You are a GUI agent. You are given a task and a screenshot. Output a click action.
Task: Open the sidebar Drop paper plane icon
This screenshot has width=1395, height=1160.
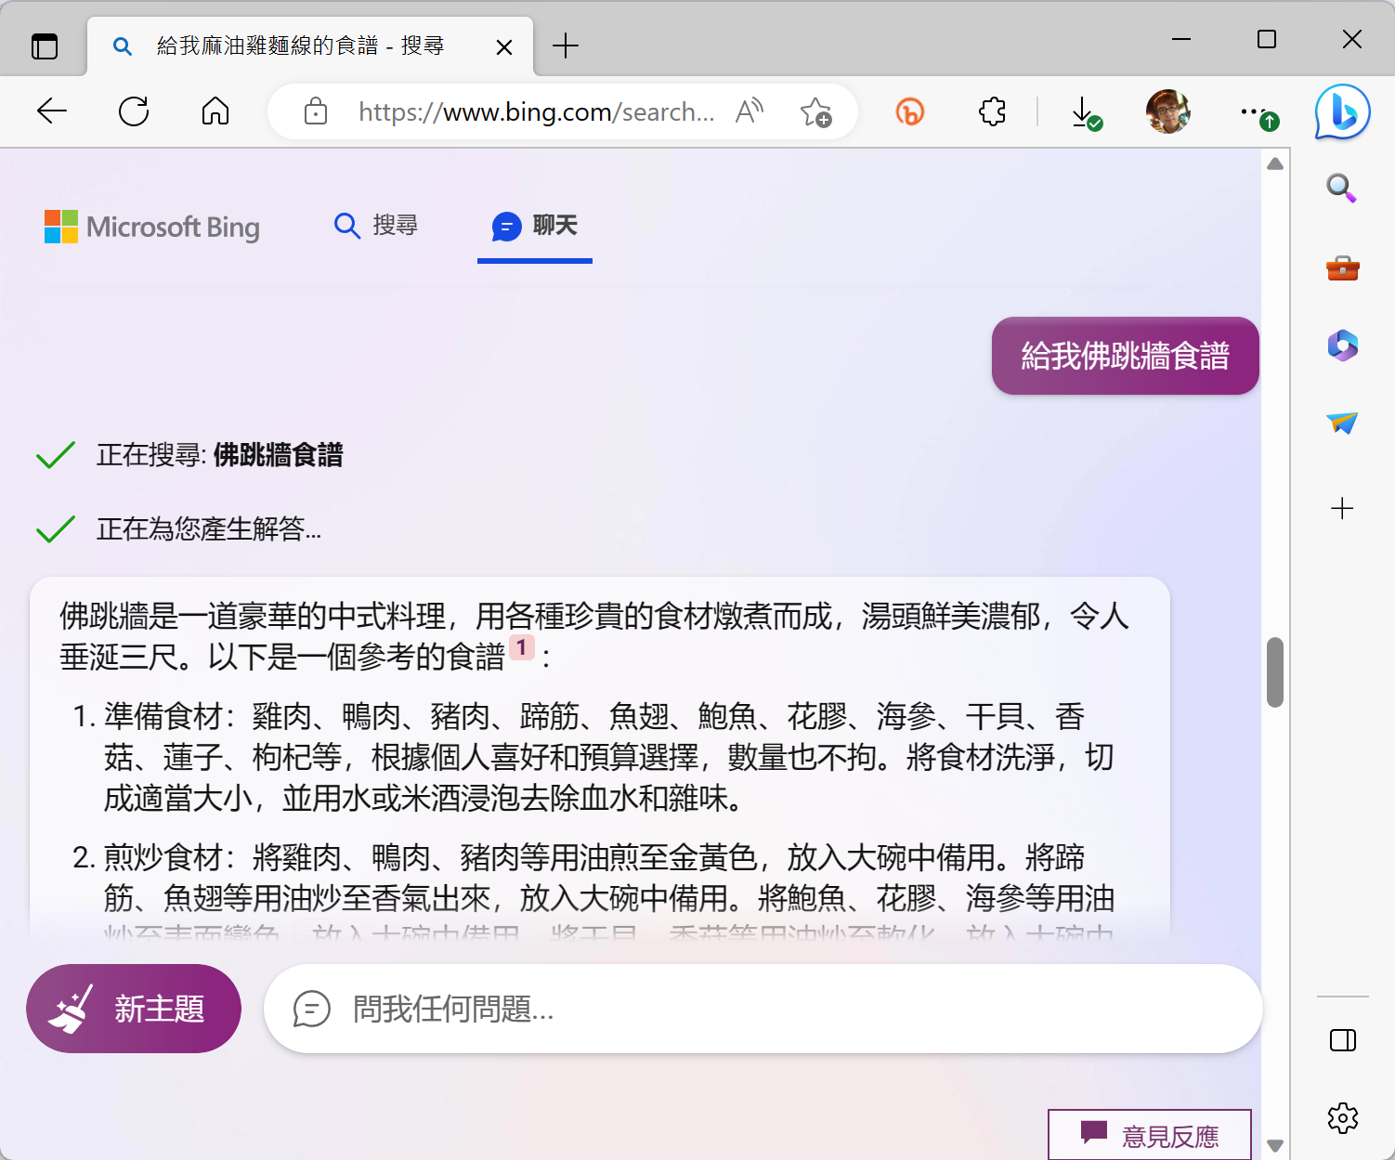tap(1342, 424)
